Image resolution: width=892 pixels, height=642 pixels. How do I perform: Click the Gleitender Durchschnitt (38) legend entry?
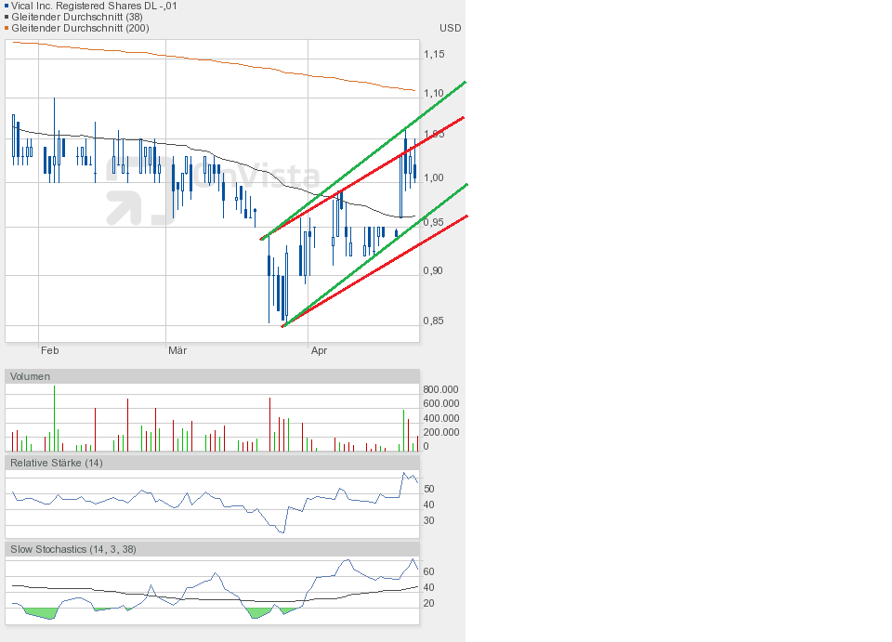[x=77, y=17]
